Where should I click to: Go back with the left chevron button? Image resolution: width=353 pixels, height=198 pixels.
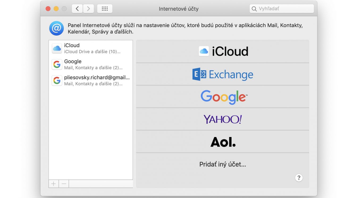[x=77, y=9]
